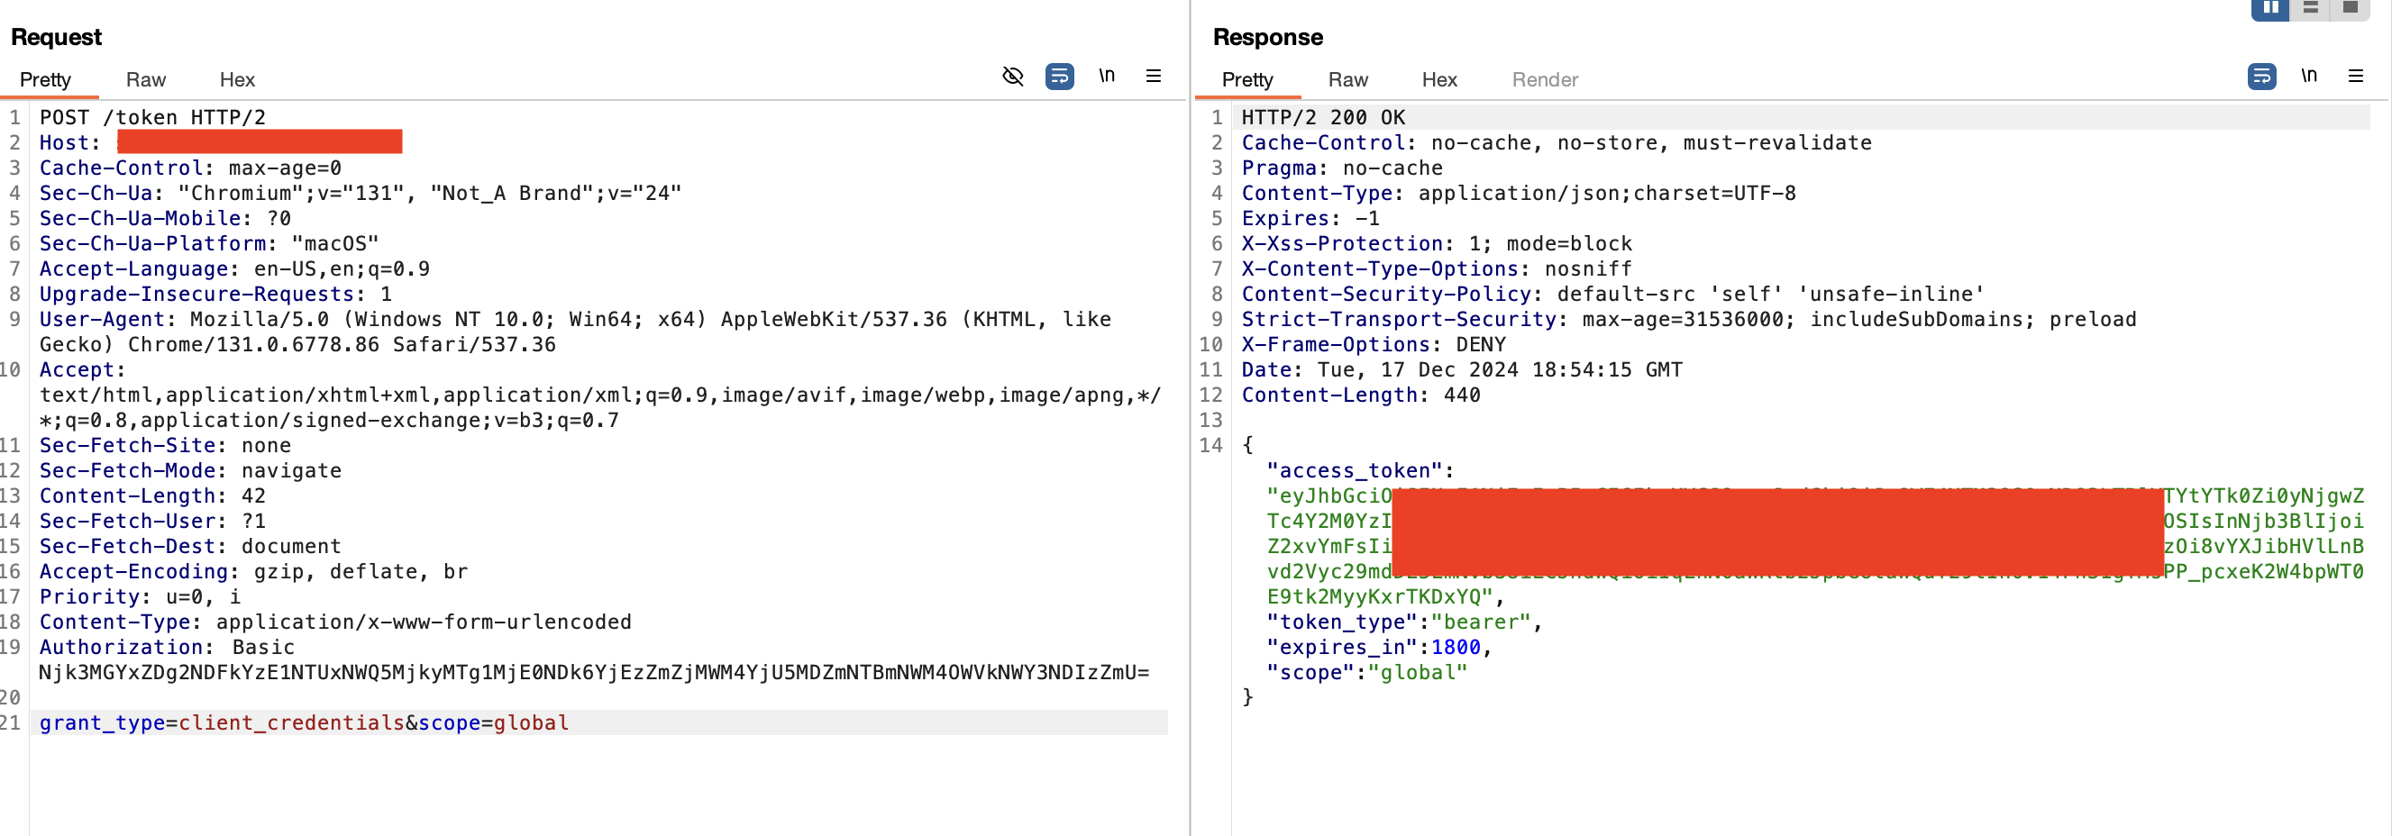Viewport: 2392px width, 836px height.
Task: Click the Host header name
Action: click(x=64, y=143)
